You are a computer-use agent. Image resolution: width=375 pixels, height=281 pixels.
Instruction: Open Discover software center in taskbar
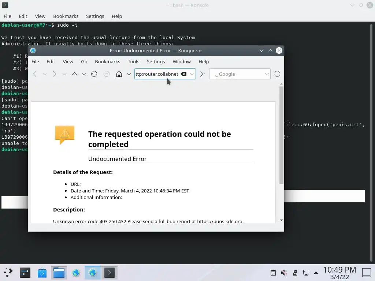pyautogui.click(x=42, y=272)
